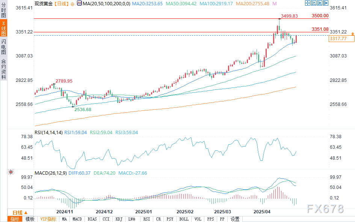This screenshot has width=355, height=222.
Task: Select the VIP指标 tab
Action: 48,219
